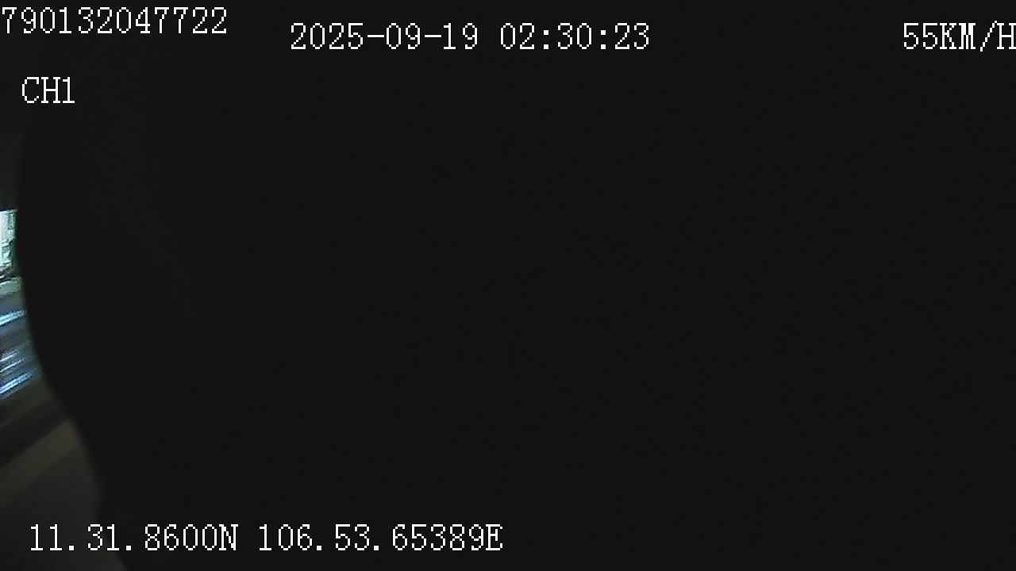1016x571 pixels.
Task: Click the date 2025-09-19 overlay
Action: tap(384, 36)
